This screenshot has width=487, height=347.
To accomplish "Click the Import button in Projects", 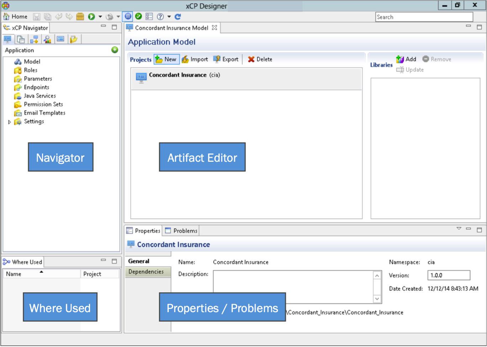I will point(195,59).
